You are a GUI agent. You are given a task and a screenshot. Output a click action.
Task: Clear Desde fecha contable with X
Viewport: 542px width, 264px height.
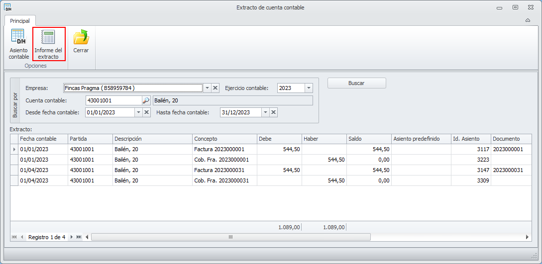146,112
